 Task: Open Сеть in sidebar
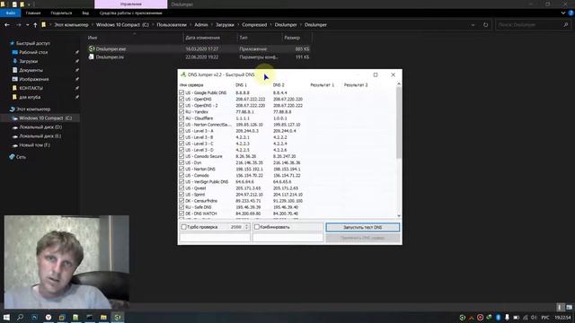[x=21, y=157]
